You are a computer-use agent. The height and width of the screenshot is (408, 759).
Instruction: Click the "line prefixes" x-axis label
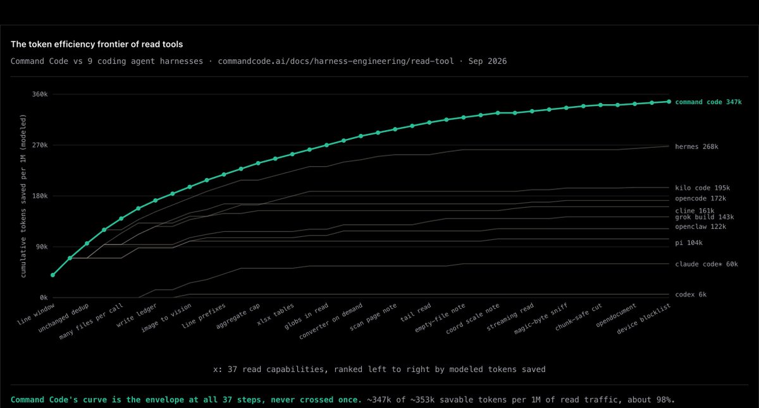(x=204, y=316)
